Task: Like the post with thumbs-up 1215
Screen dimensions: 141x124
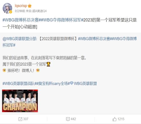Action: [x=118, y=119]
